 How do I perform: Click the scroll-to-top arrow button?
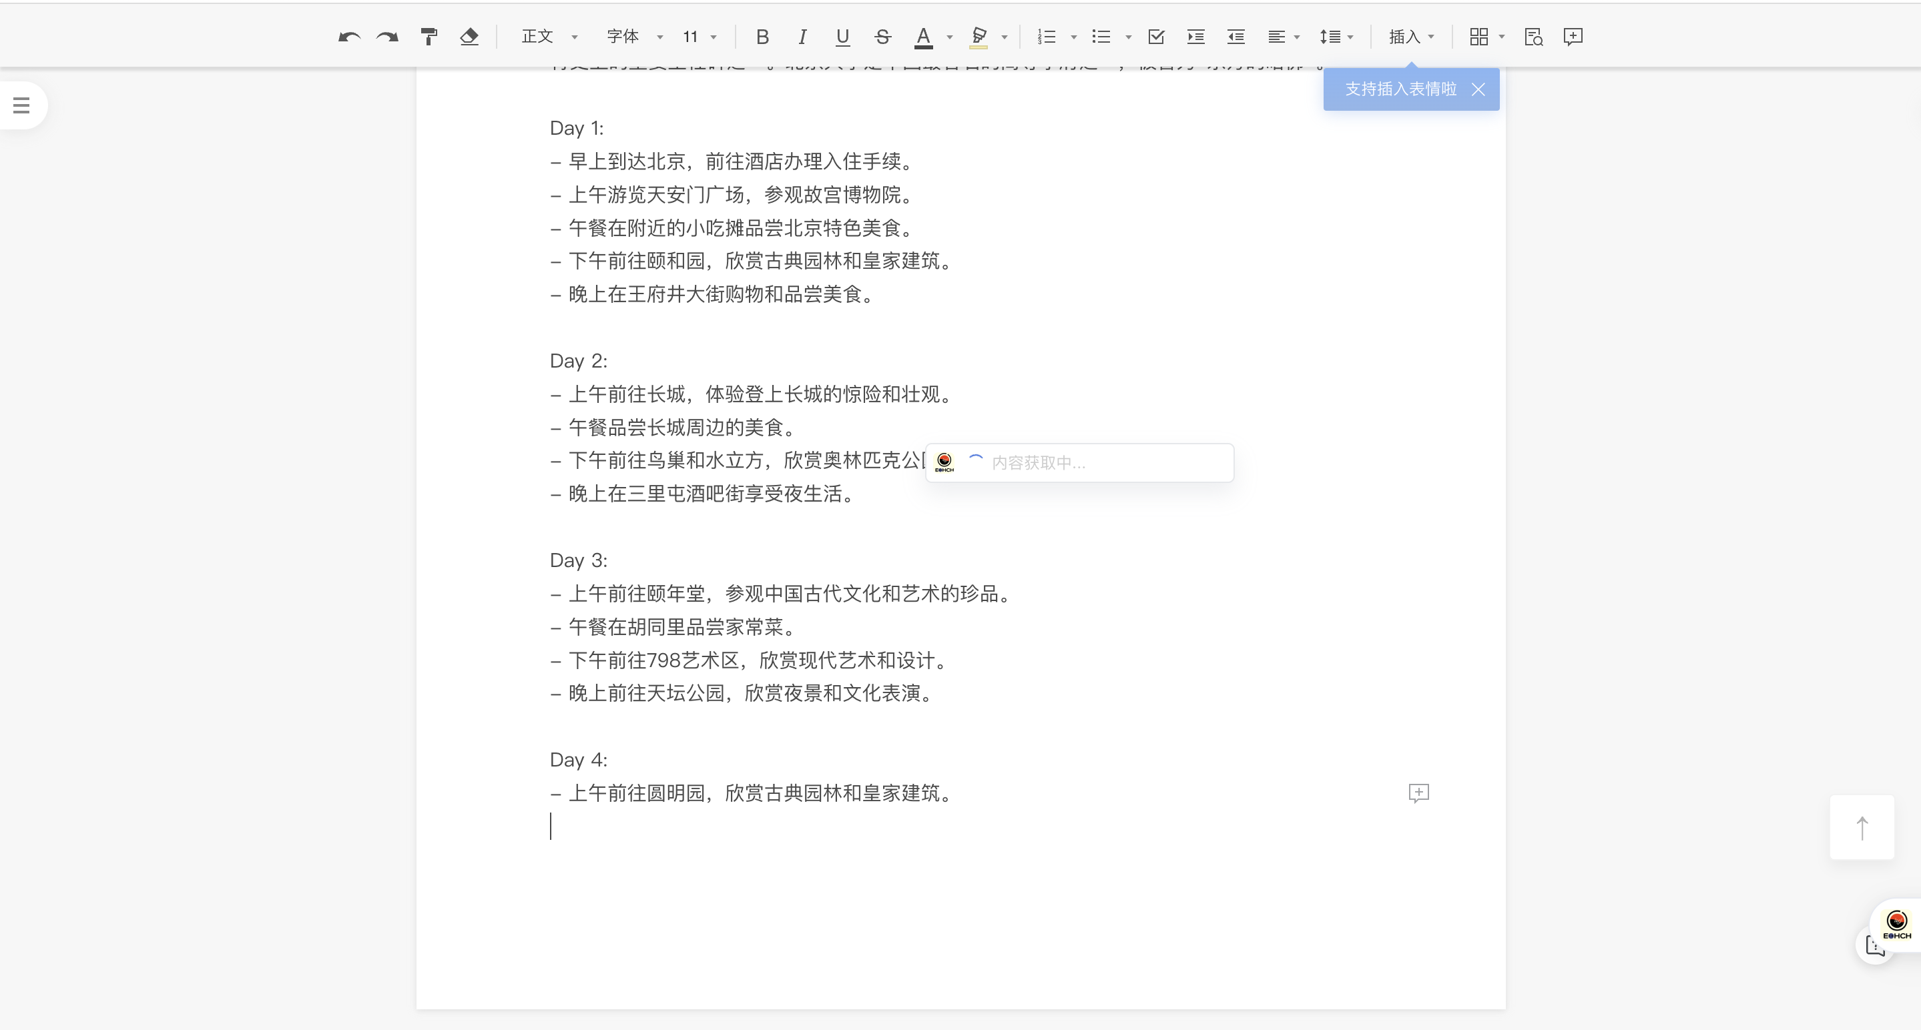point(1862,827)
